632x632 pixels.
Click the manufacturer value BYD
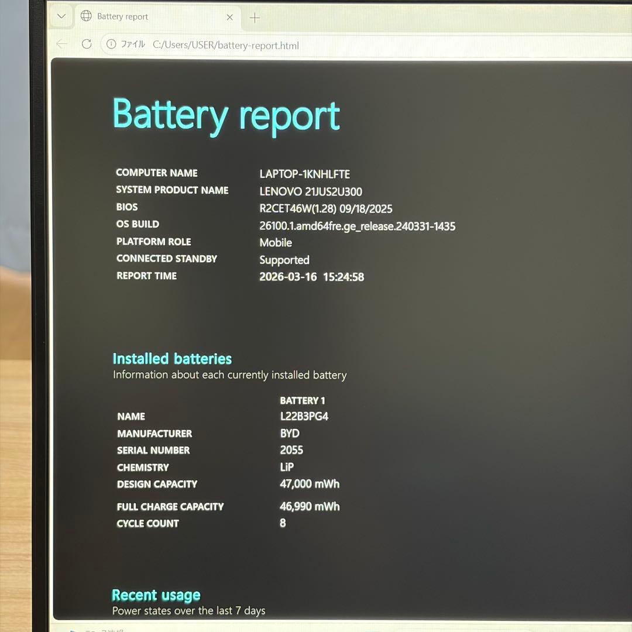pyautogui.click(x=289, y=433)
